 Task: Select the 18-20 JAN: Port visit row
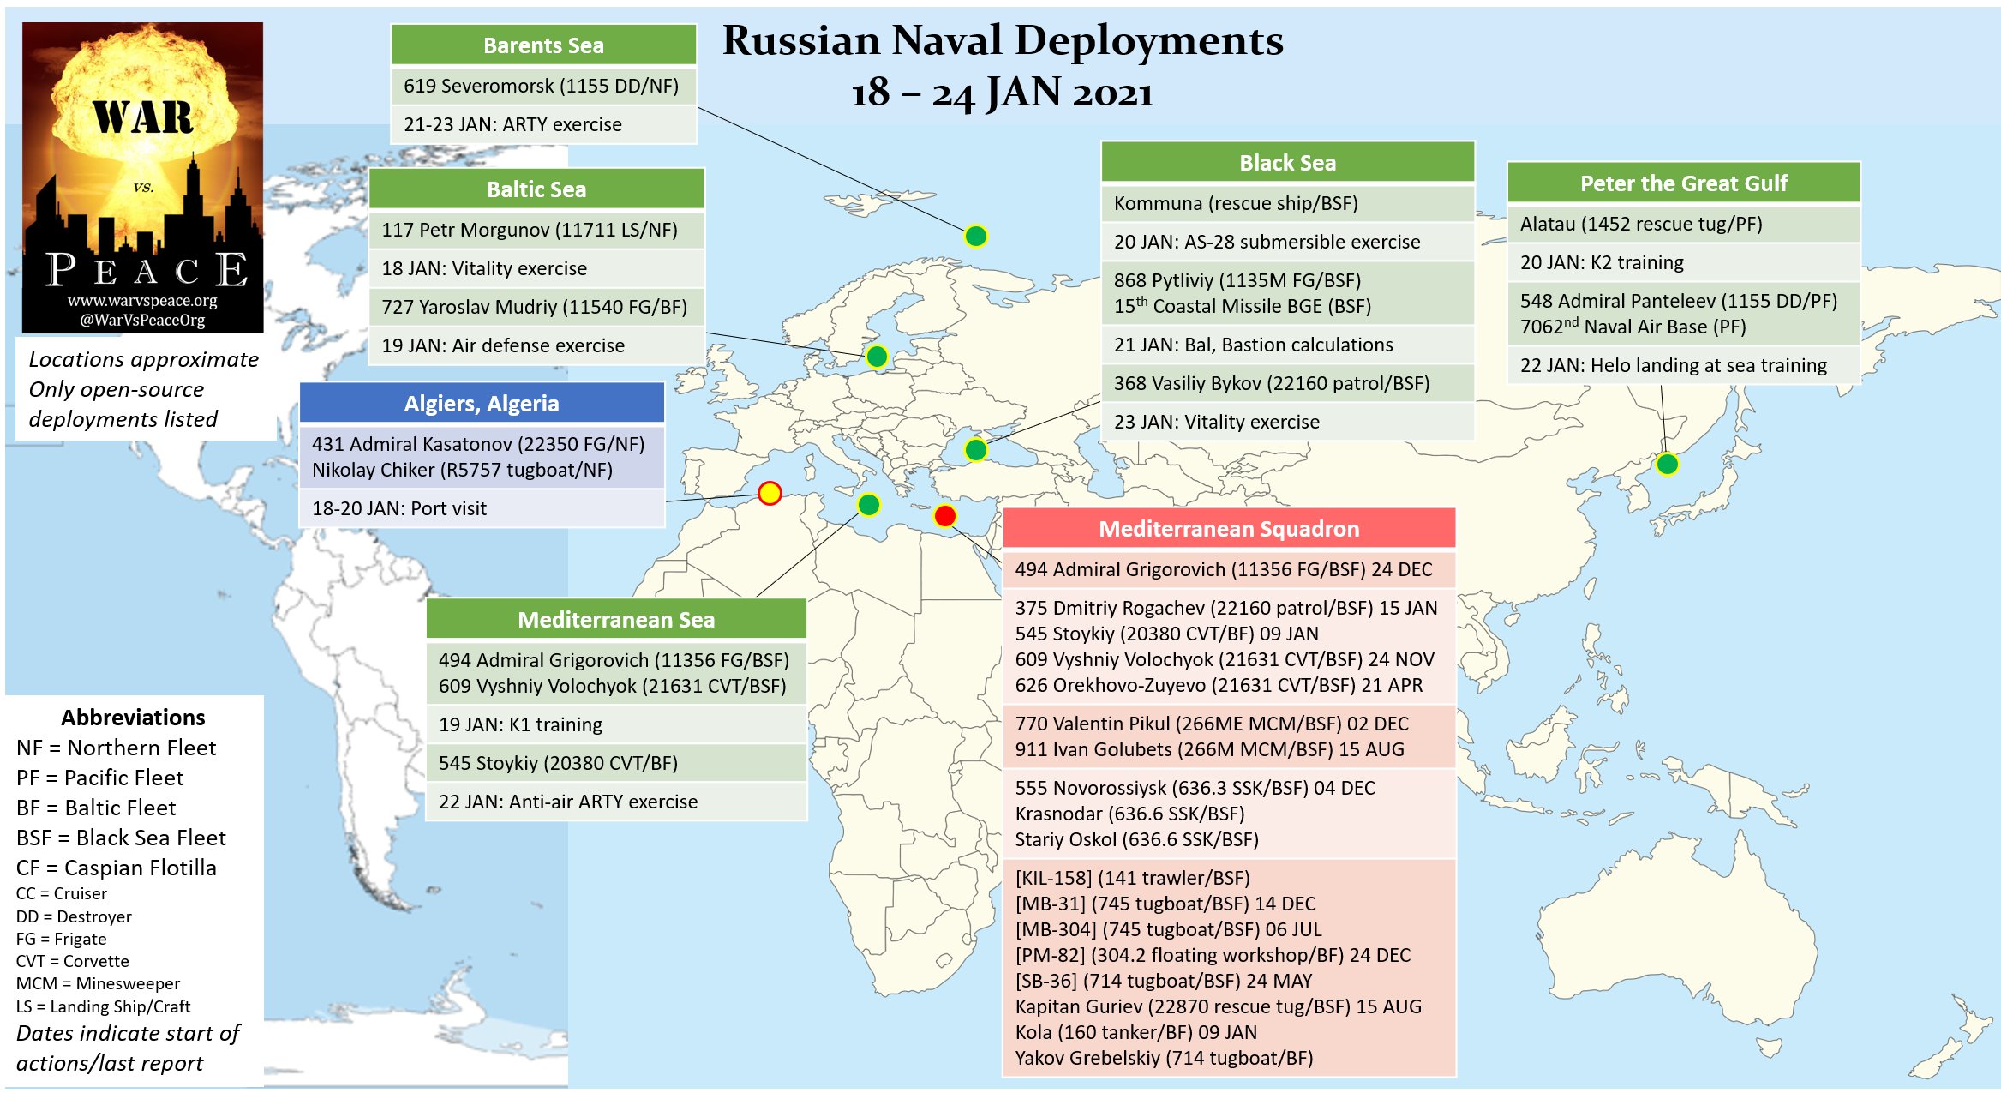(x=399, y=508)
